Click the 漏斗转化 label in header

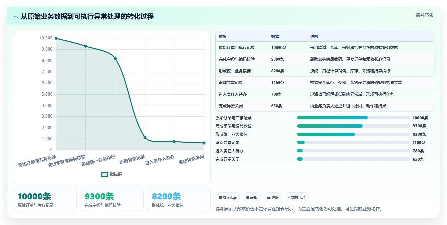click(424, 15)
